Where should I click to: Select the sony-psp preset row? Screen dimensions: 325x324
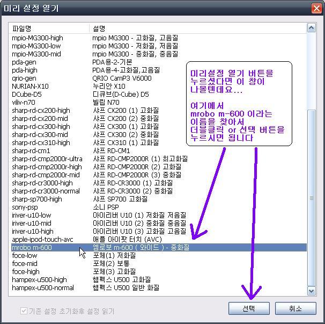[159, 207]
